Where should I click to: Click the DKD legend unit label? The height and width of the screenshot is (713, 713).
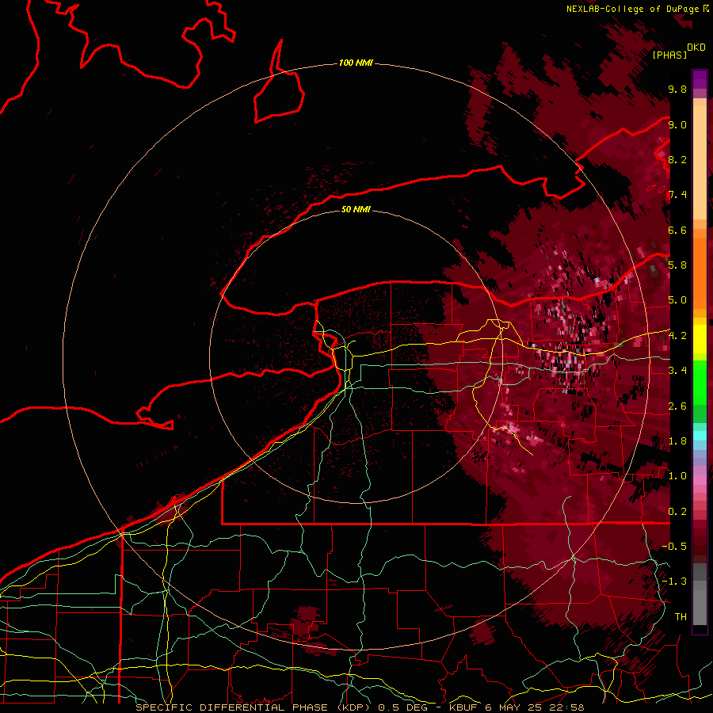click(696, 48)
